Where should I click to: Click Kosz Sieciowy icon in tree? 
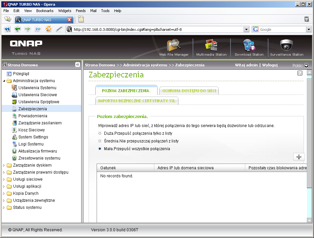pos(14,130)
